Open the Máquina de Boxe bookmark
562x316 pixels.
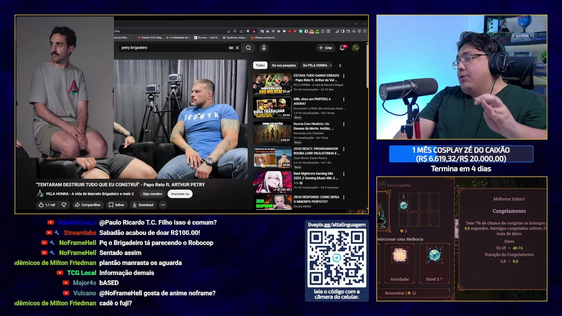click(x=263, y=38)
